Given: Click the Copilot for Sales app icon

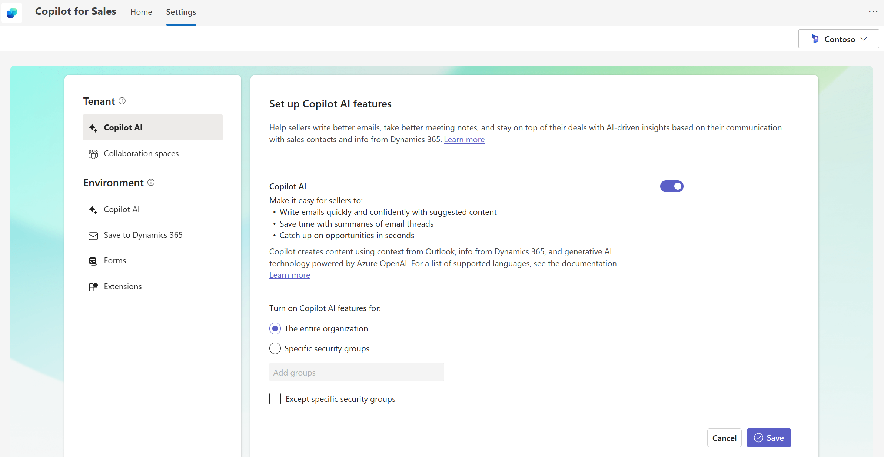Looking at the screenshot, I should point(13,11).
